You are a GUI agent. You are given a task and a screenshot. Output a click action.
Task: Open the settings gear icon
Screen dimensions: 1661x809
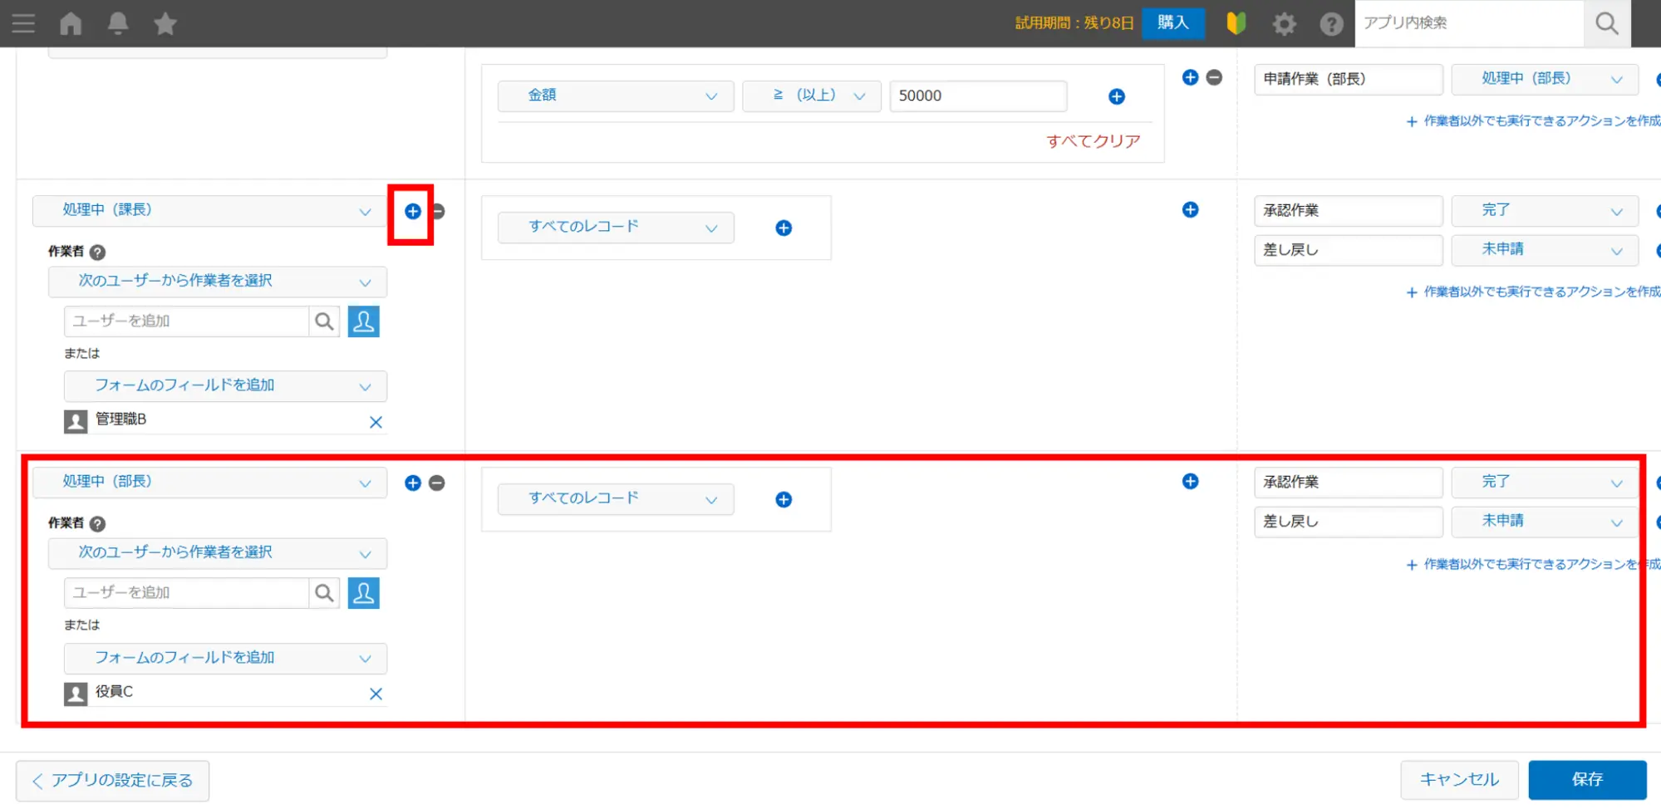click(1285, 24)
